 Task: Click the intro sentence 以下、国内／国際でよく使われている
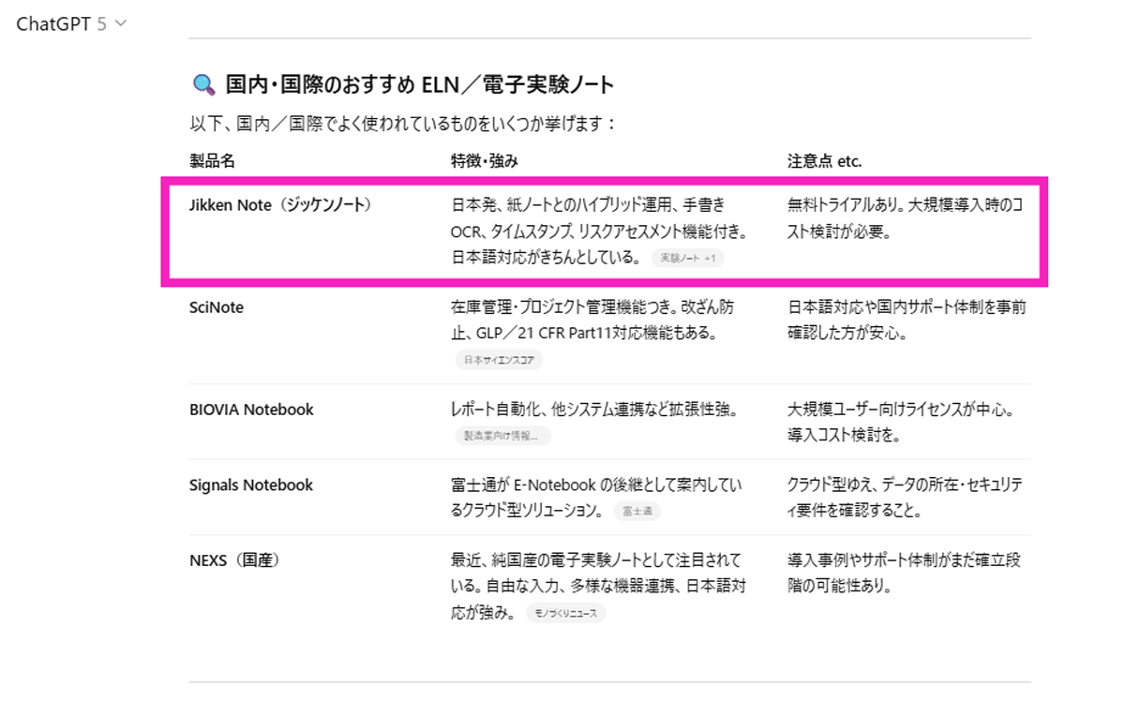pos(403,124)
